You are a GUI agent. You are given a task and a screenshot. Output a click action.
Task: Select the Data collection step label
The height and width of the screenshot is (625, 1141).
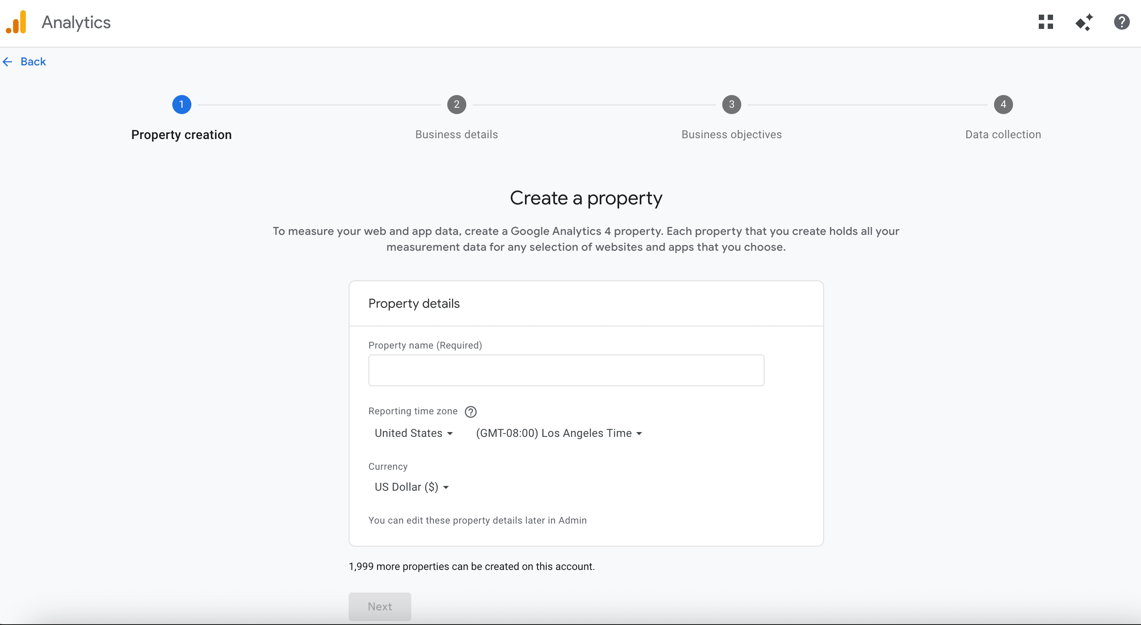(x=1003, y=135)
